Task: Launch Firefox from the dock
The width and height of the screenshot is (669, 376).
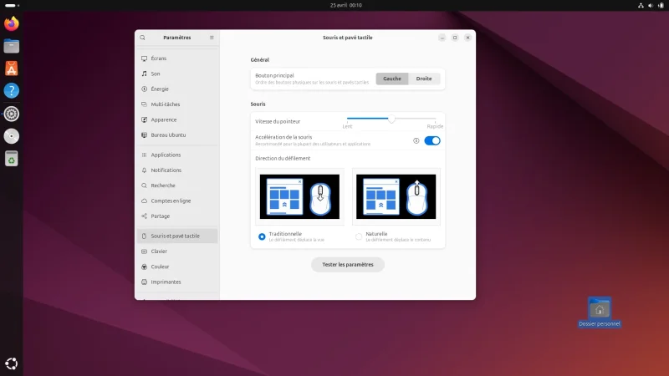Action: 12,23
